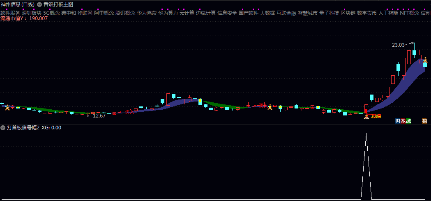The image size is (431, 201).
Task: Click the XG: 0.00 indicator value
Action: tap(51, 128)
